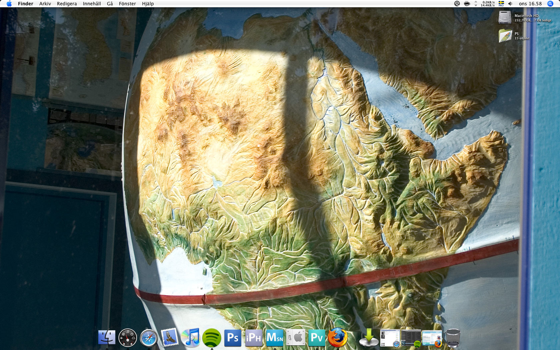
Task: Restore the minimized Safari window from Dock
Action: (390, 338)
